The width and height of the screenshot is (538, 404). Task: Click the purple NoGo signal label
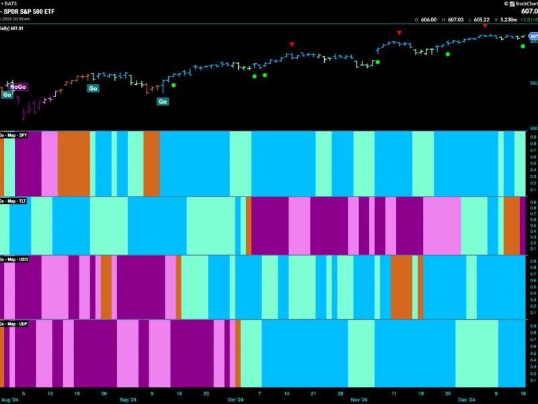[19, 87]
